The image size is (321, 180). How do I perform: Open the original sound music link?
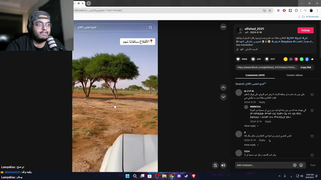pos(249,49)
